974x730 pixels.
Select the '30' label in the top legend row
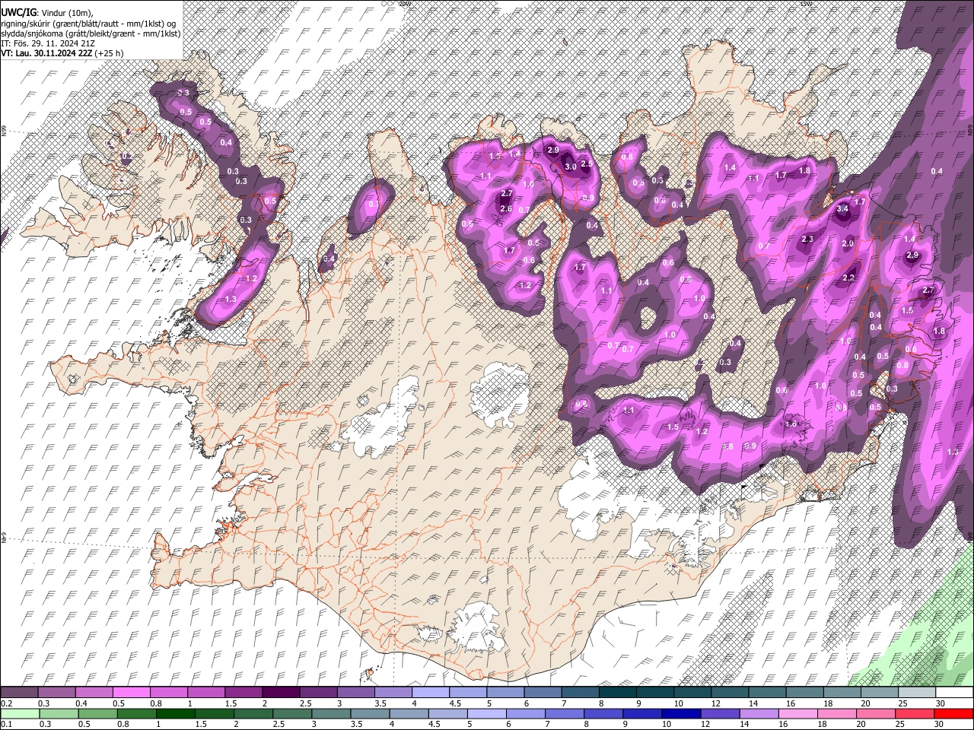(941, 703)
